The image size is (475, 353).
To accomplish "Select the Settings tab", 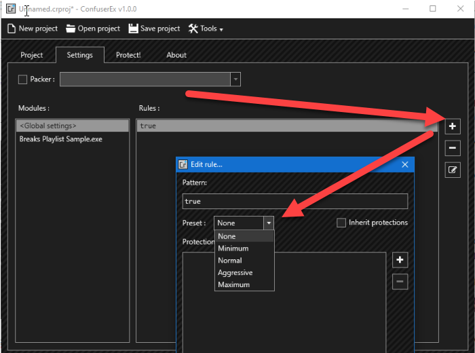I will pyautogui.click(x=80, y=55).
